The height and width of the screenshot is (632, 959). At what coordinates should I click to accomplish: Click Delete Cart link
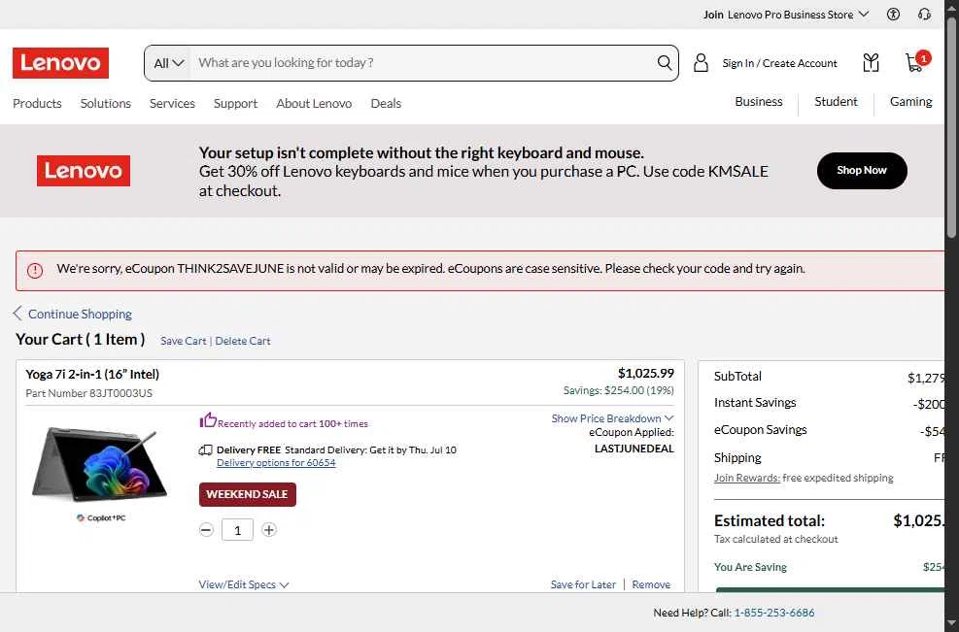[x=243, y=341]
